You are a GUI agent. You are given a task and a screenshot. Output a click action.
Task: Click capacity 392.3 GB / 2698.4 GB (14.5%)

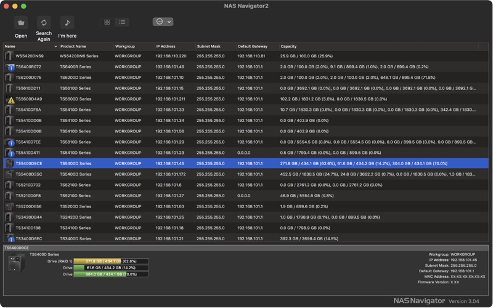pyautogui.click(x=309, y=238)
